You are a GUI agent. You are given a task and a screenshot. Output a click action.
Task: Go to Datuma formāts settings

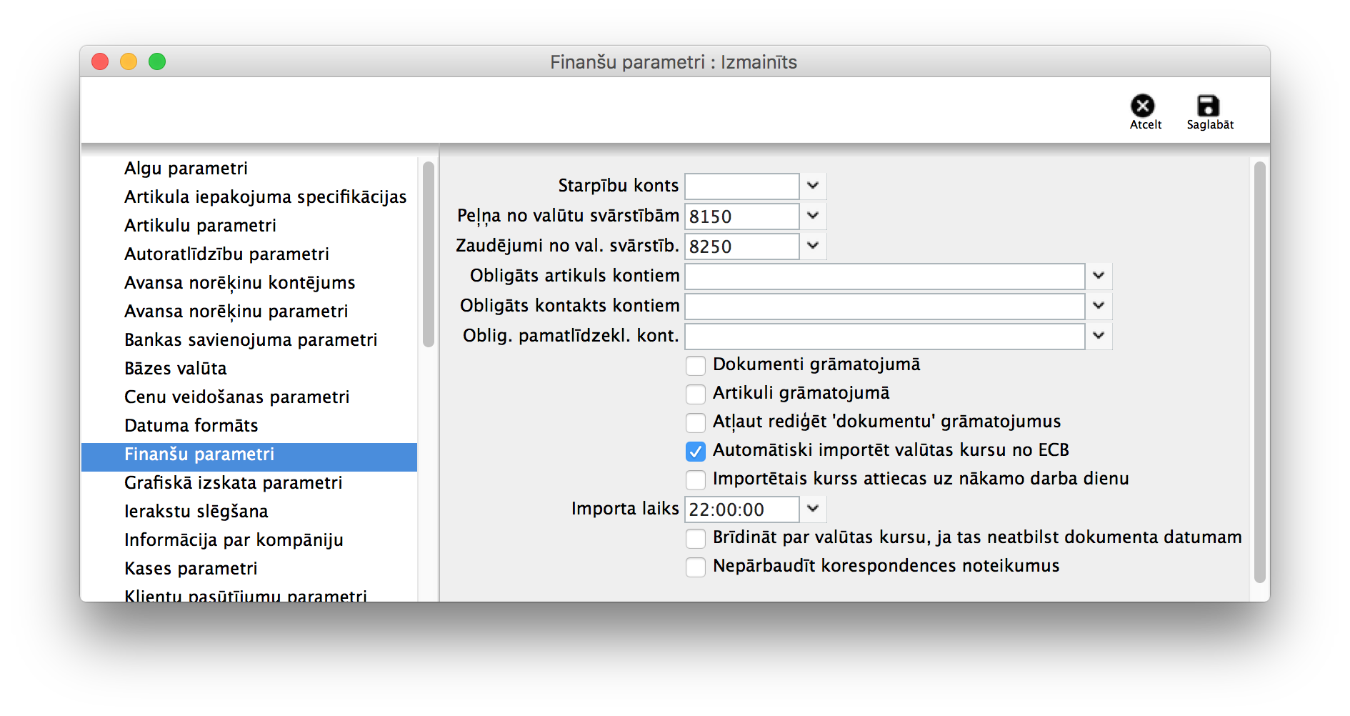[191, 426]
